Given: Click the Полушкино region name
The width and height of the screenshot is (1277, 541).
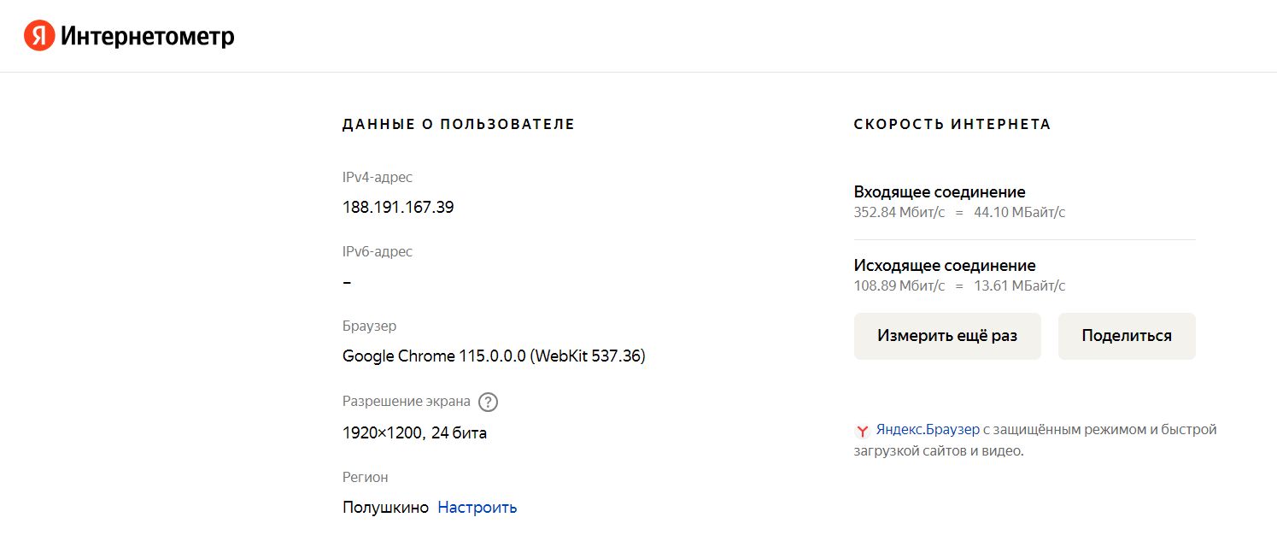Looking at the screenshot, I should (x=385, y=508).
